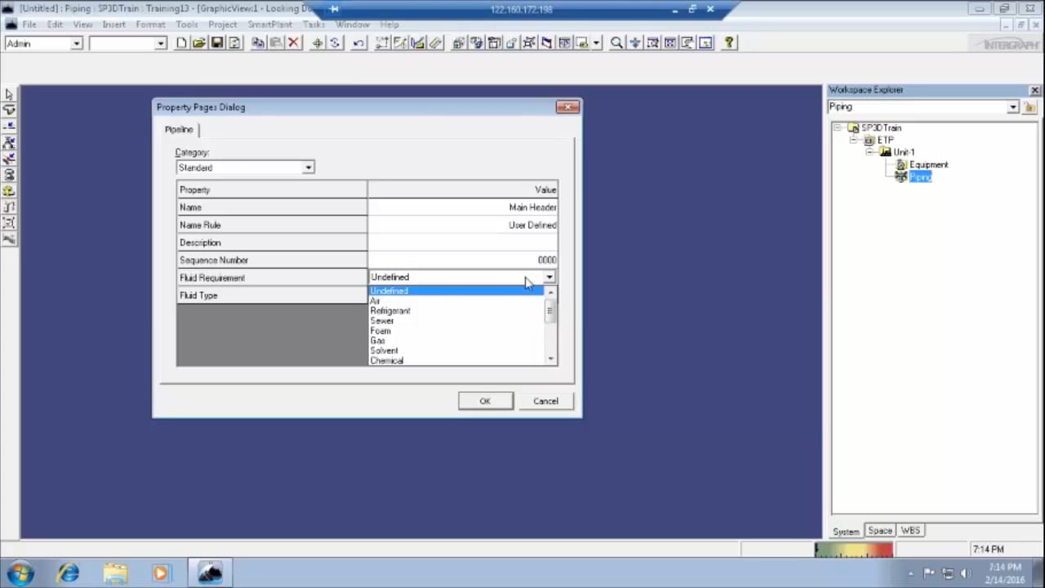Collapse the ETP tree node
This screenshot has width=1045, height=588.
coord(854,140)
